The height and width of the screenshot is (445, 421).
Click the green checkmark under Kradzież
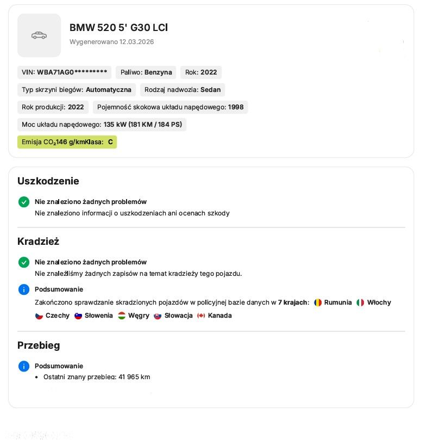[x=24, y=262]
